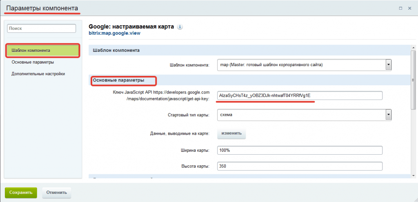The width and height of the screenshot is (418, 202).
Task: Open Дополнительные настройки sidebar section
Action: pos(38,74)
